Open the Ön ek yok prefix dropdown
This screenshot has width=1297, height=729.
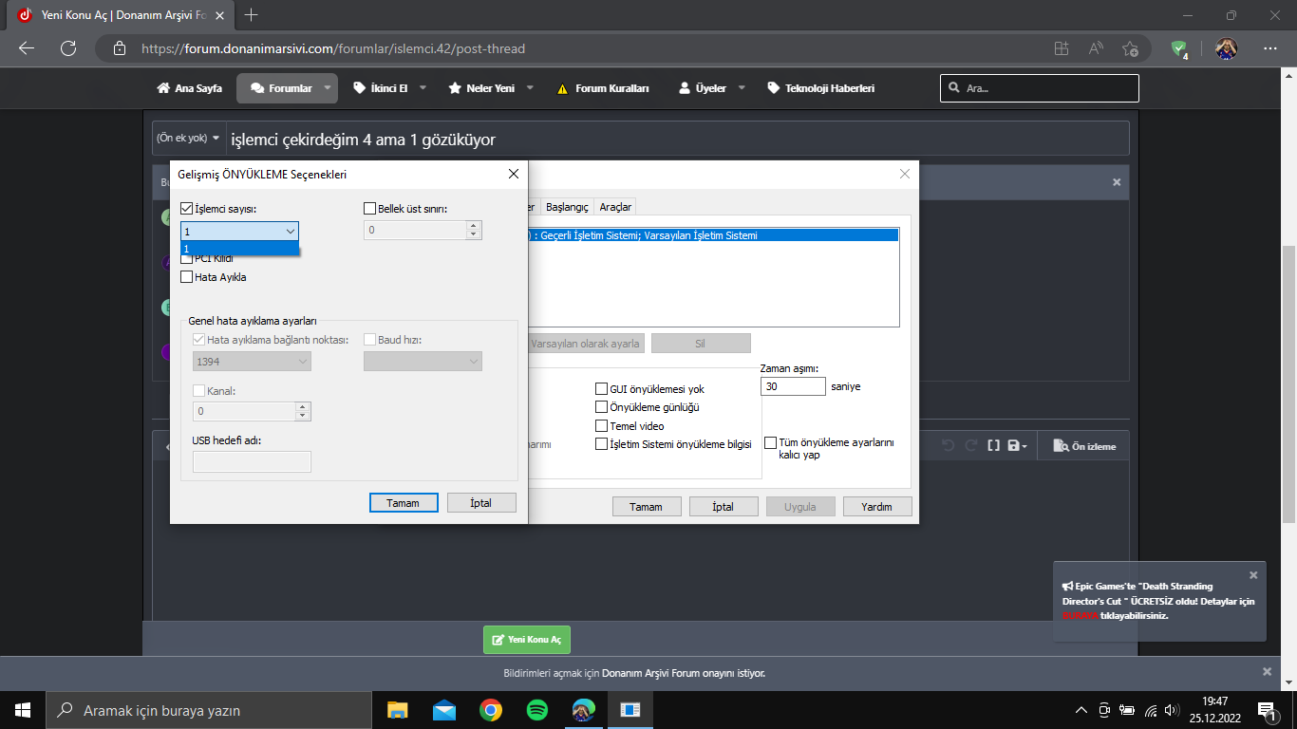click(188, 138)
